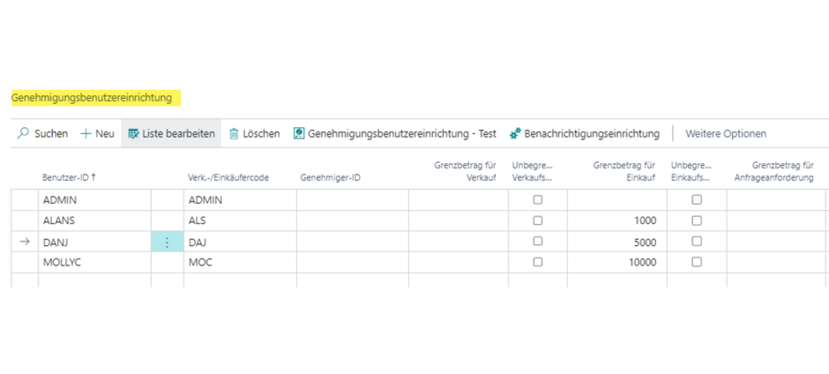
Task: Click the MOC purchaser code cell
Action: 240,262
